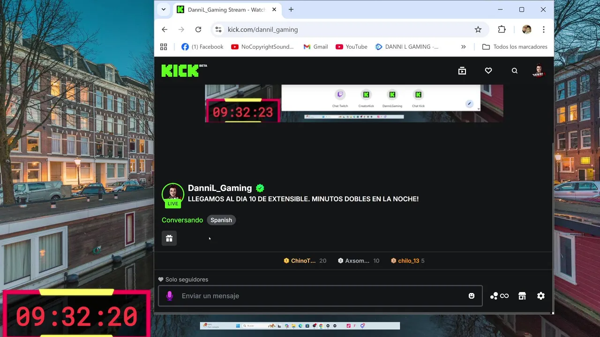Open the NoCopyrightSounds bookmark

(262, 47)
